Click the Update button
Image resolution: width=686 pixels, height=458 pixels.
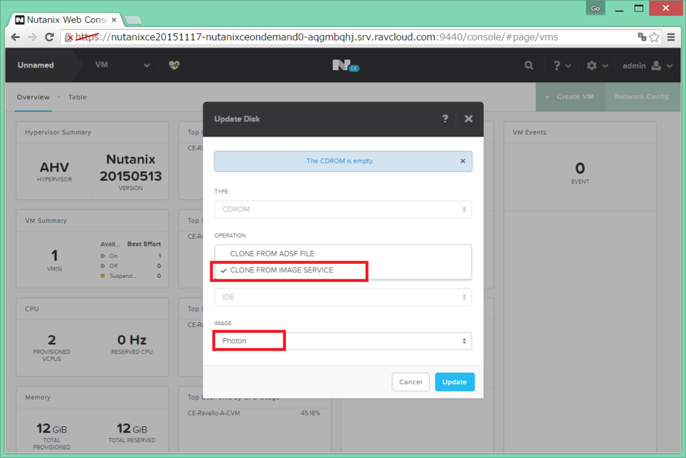coord(455,382)
